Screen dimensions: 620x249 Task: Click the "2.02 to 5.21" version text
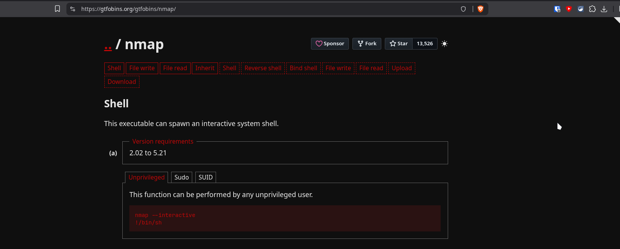pos(148,153)
